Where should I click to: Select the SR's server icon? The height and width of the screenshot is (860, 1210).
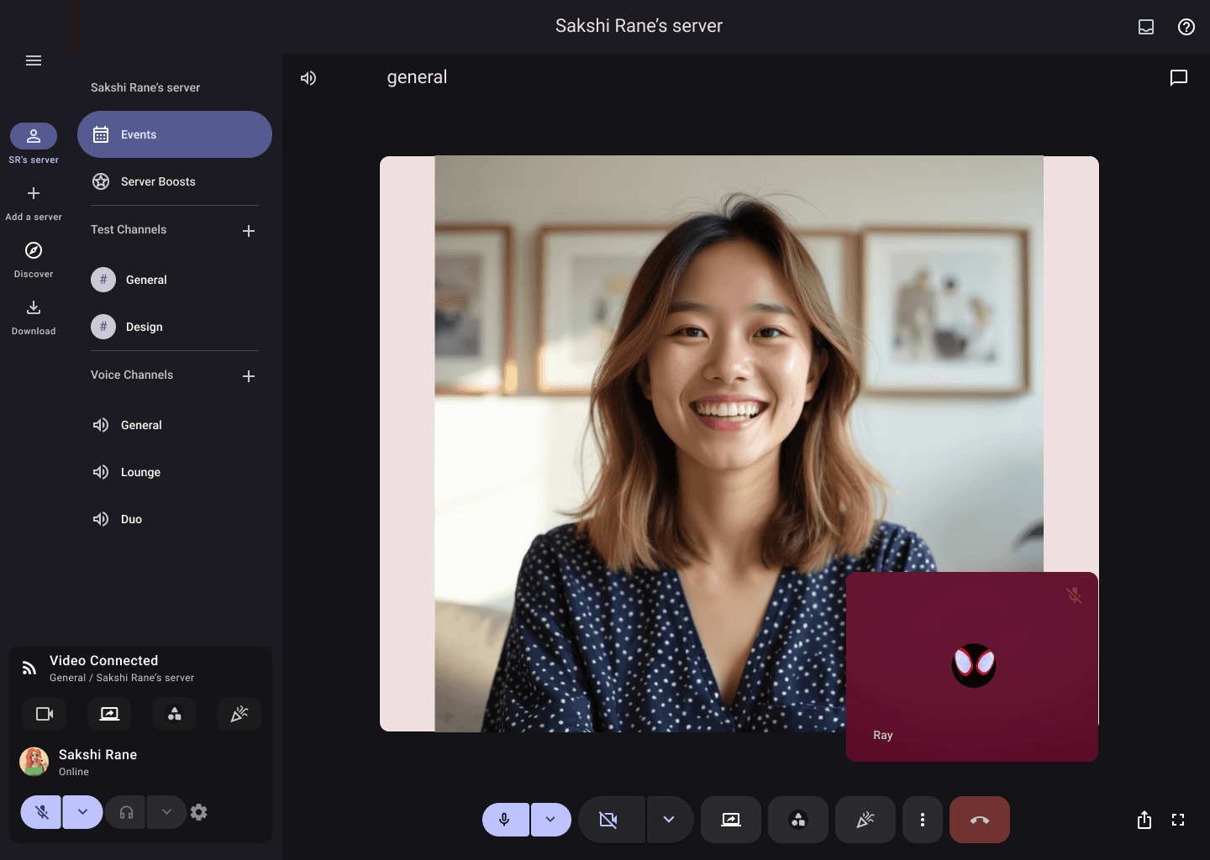pyautogui.click(x=34, y=136)
